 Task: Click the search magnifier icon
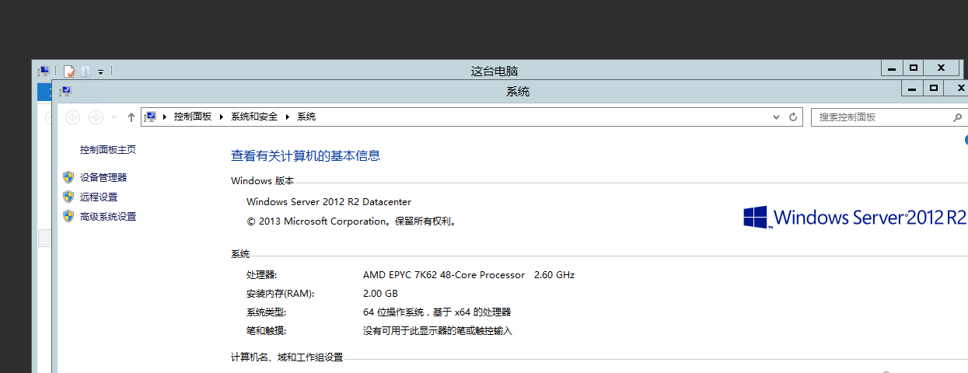pos(957,117)
